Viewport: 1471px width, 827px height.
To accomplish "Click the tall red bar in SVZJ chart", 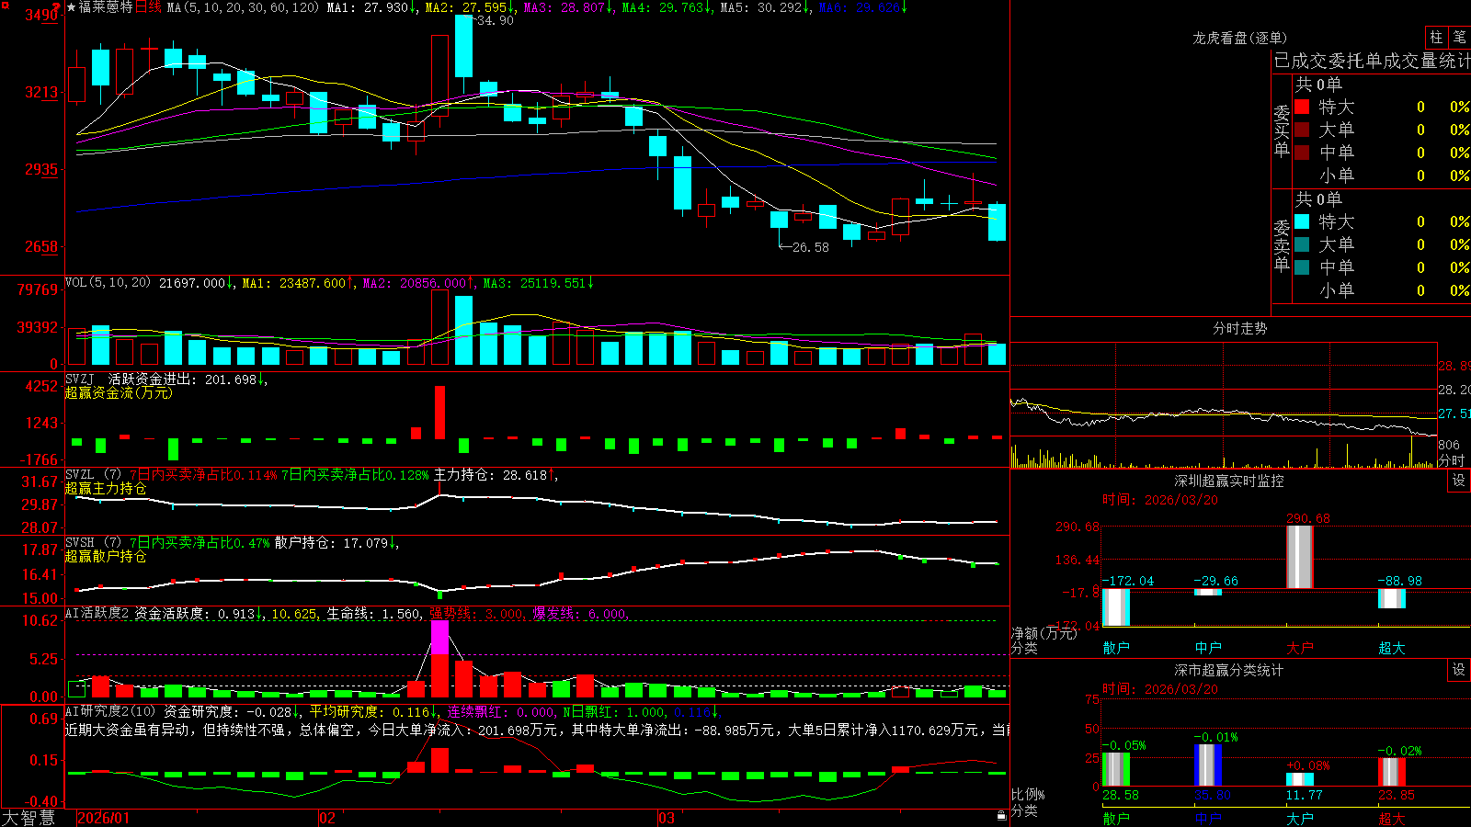I will tap(439, 413).
